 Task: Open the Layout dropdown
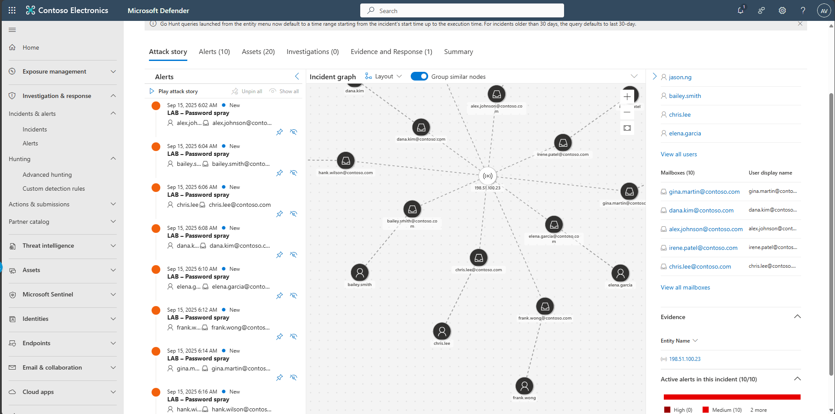(383, 76)
